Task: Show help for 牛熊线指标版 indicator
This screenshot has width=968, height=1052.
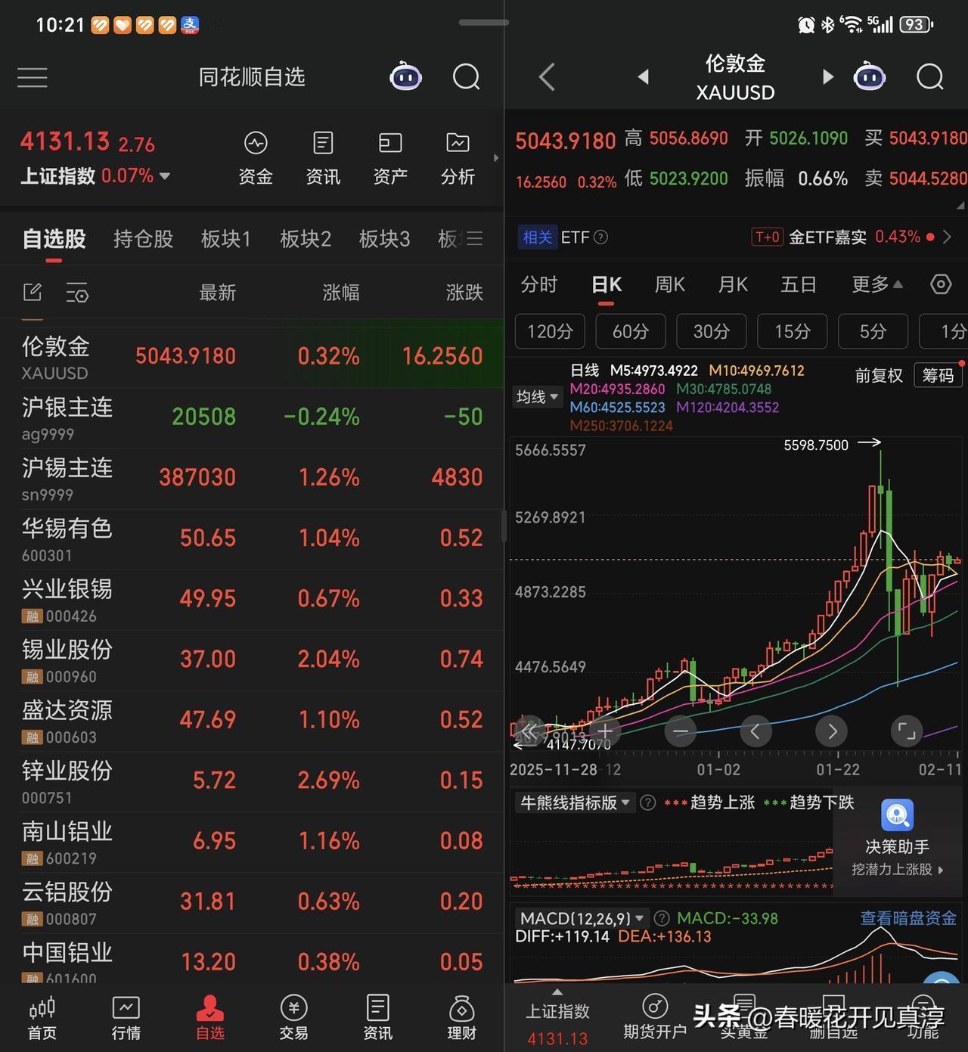Action: pos(648,802)
